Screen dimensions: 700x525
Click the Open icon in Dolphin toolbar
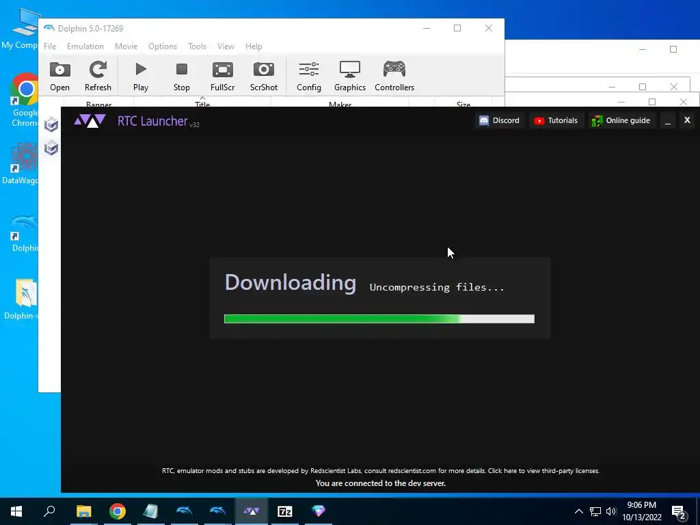pos(60,76)
